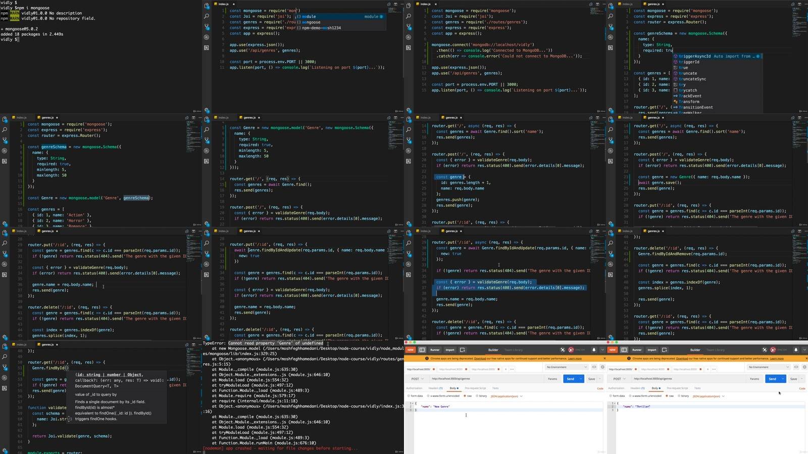This screenshot has width=808, height=454.
Task: Click satellite interceptor icon in Postman with "New Genre"
Action: click(x=563, y=350)
